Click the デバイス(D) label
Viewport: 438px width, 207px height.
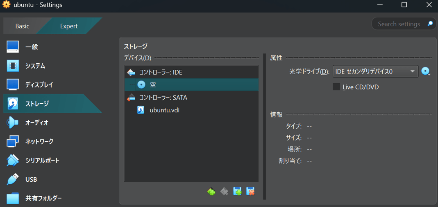[x=137, y=58]
